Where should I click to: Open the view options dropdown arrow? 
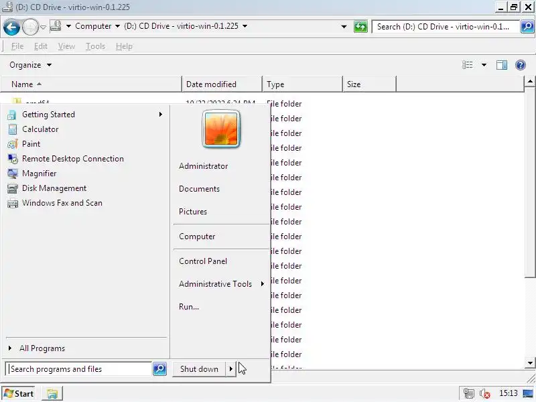tap(484, 65)
